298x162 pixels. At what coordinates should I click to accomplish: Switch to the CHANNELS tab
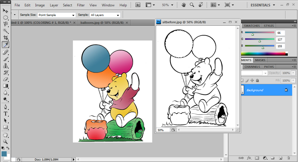[252, 67]
